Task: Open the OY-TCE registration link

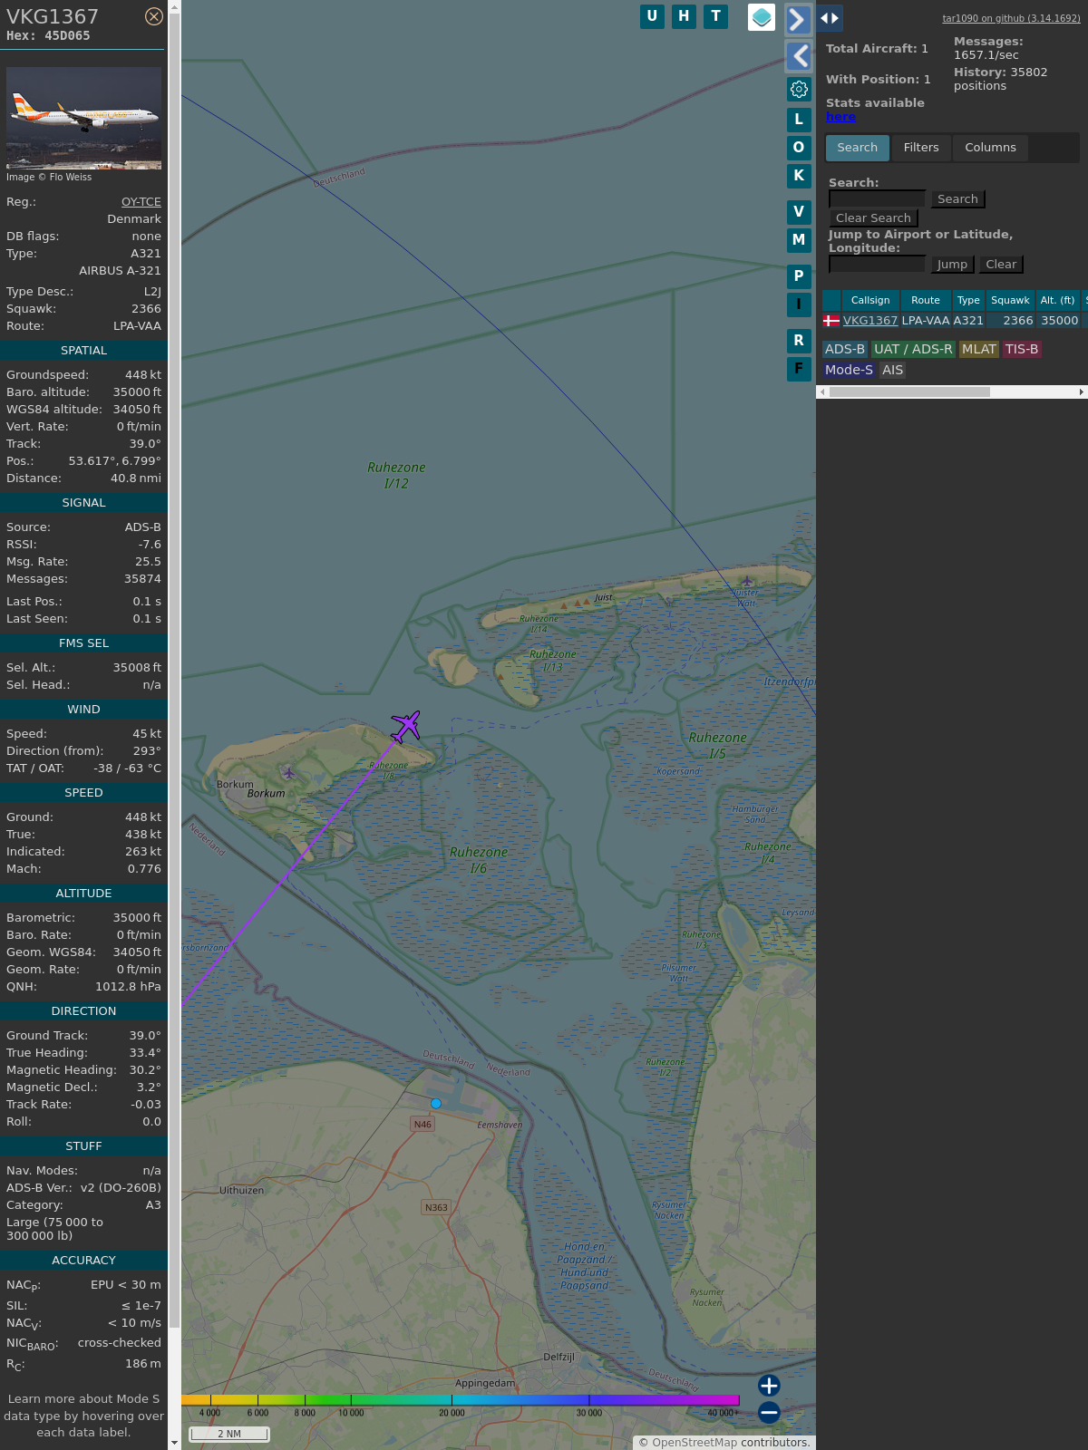Action: click(x=141, y=202)
